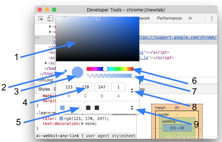
Task: Expand the collapsed <sc script node
Action: coord(46,63)
